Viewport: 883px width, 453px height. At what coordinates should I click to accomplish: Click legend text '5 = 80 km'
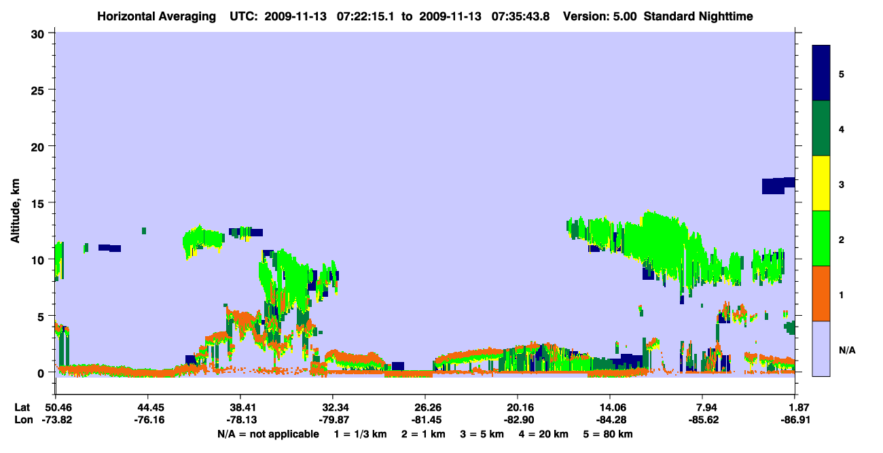(608, 434)
